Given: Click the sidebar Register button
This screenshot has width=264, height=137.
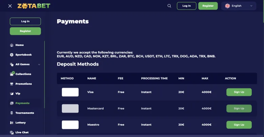Looking at the screenshot, I should (x=25, y=31).
